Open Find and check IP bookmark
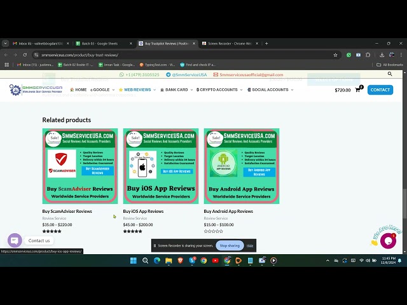 [x=198, y=65]
